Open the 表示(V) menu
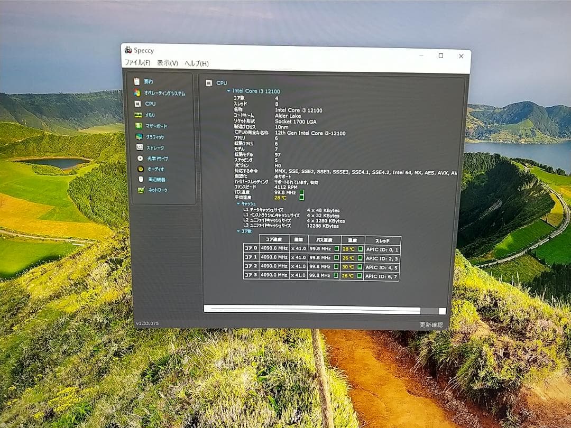 coord(167,63)
